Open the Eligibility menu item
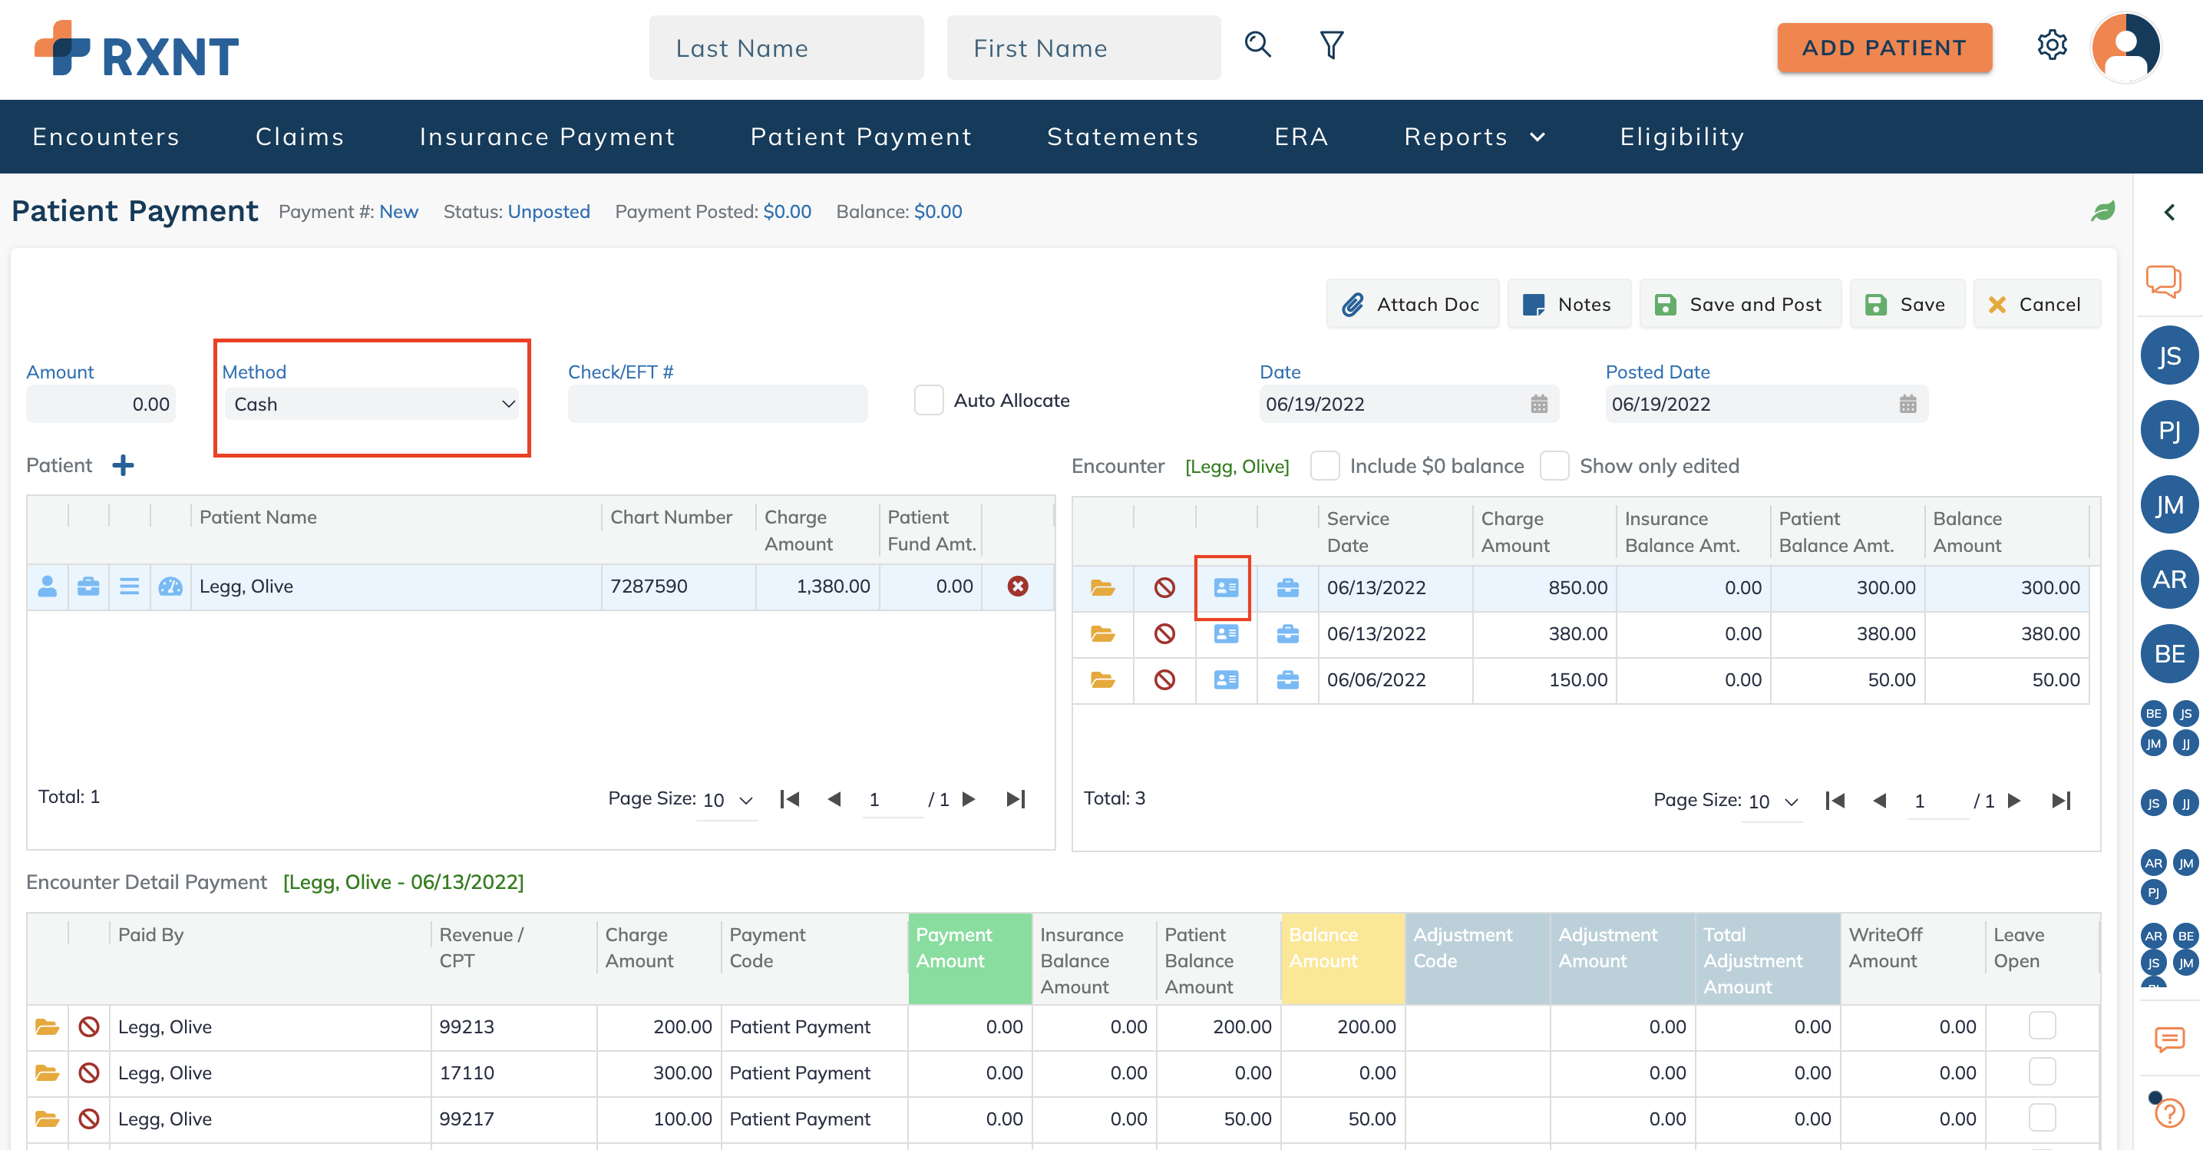 point(1681,137)
